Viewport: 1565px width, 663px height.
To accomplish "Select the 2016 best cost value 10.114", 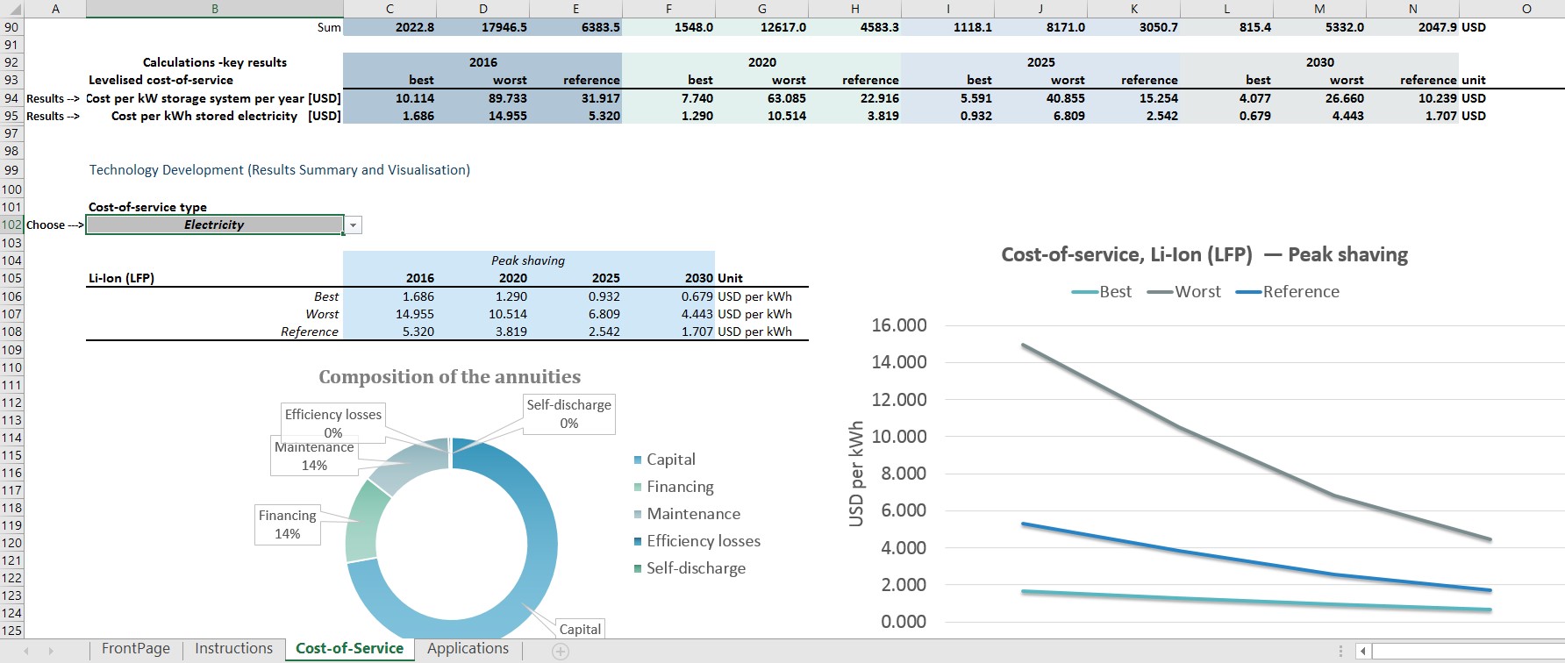I will (x=390, y=98).
